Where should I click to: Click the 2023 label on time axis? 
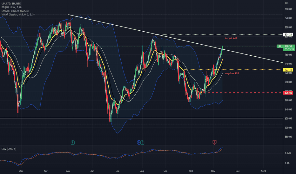tap(263, 171)
